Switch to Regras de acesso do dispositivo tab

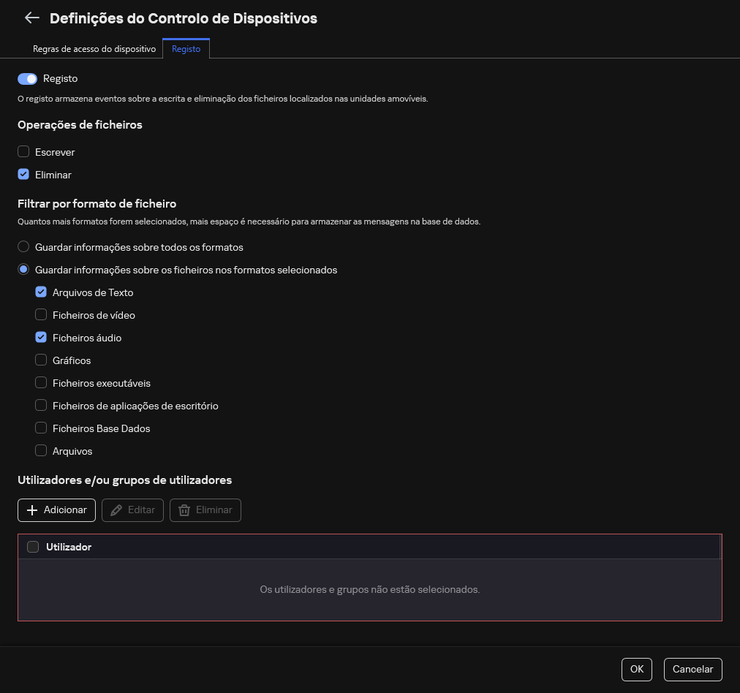(x=94, y=48)
